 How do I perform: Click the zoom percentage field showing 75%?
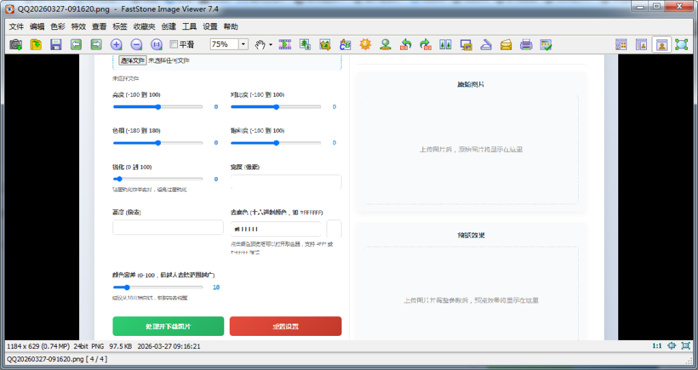(224, 44)
